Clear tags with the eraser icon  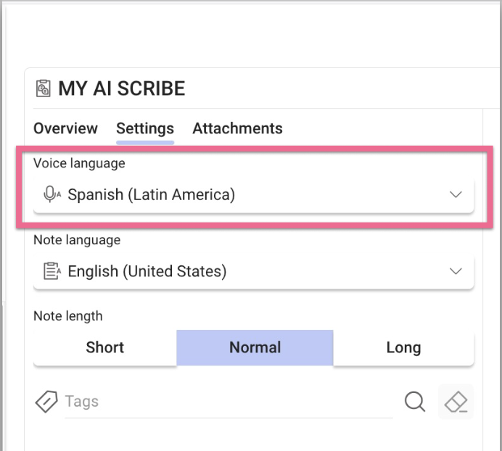pyautogui.click(x=456, y=402)
